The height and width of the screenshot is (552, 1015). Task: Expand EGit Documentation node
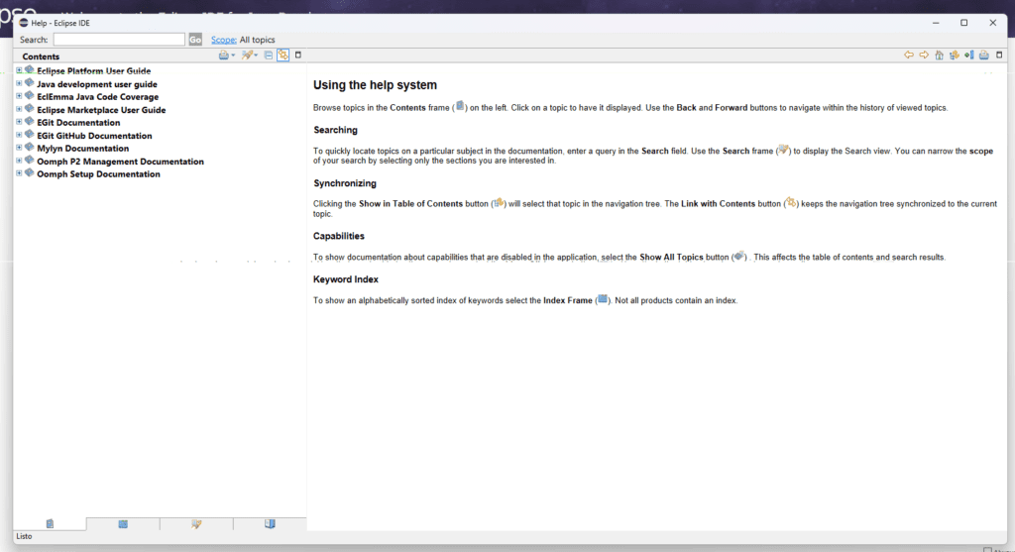point(19,122)
